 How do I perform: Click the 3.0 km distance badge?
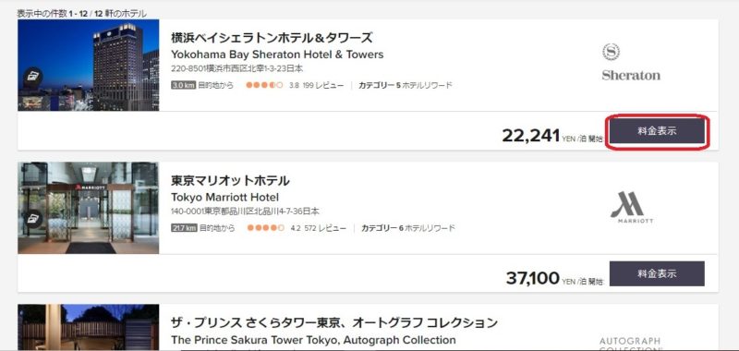coord(183,86)
